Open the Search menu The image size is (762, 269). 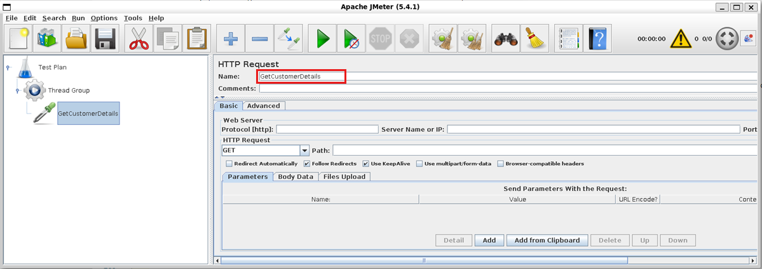tap(54, 18)
